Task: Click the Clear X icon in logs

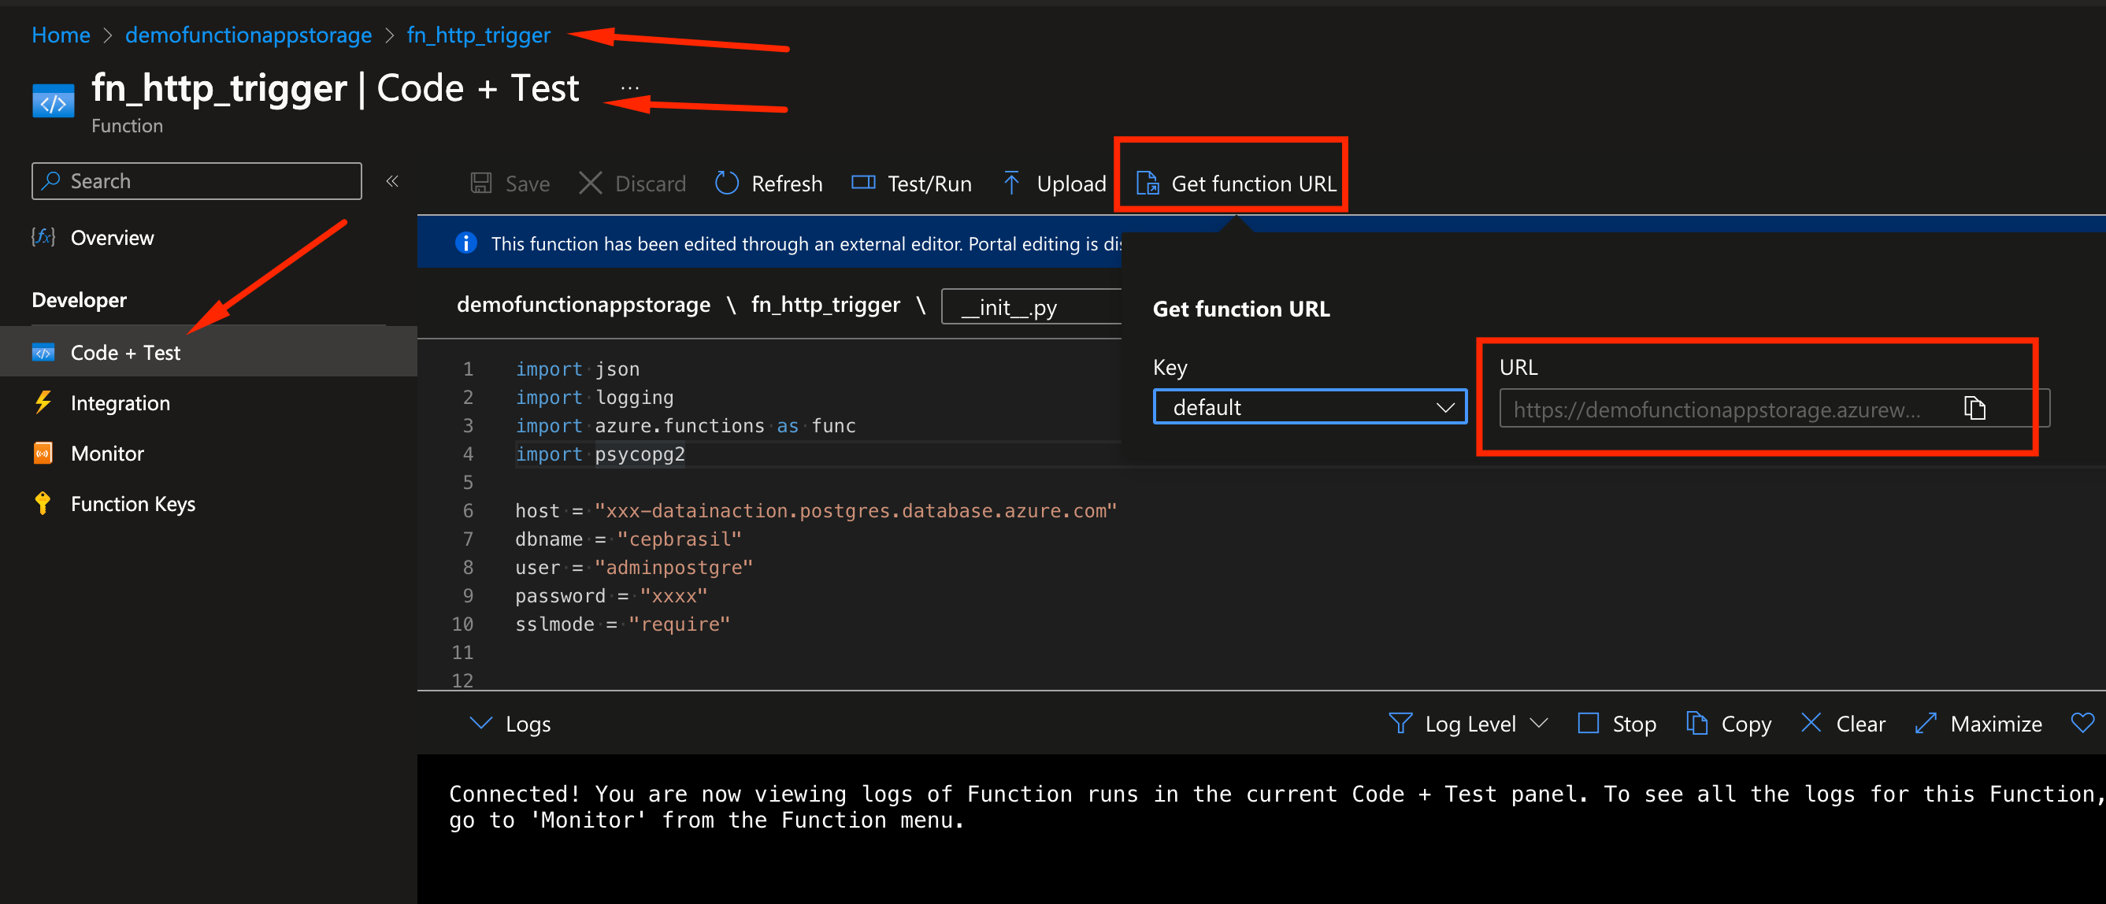Action: (x=1811, y=723)
